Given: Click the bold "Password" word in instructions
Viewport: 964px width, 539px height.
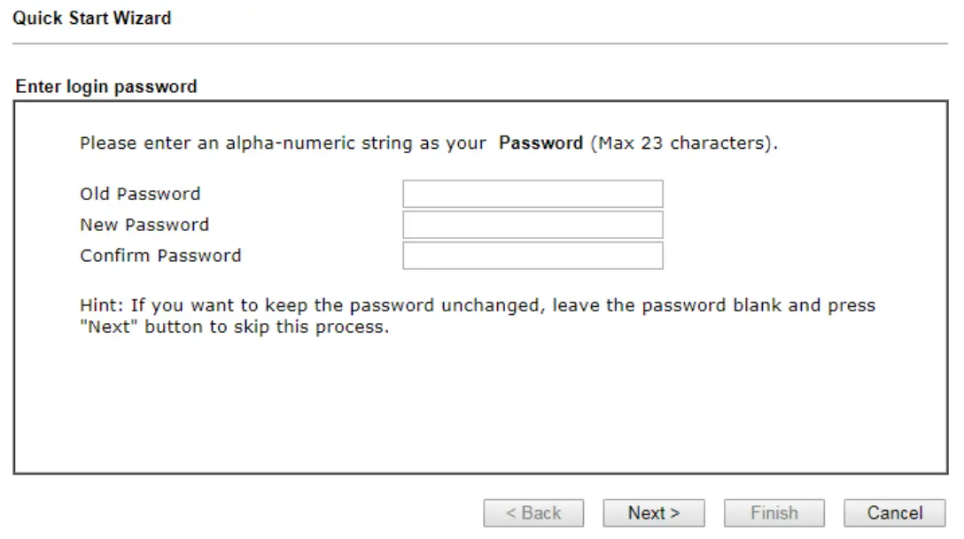Looking at the screenshot, I should tap(540, 142).
